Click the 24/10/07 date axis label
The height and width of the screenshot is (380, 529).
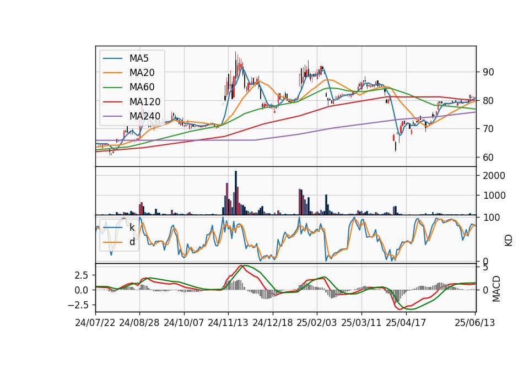pos(184,323)
